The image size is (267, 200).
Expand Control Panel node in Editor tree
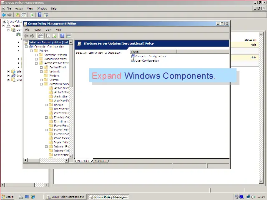pyautogui.click(x=41, y=67)
